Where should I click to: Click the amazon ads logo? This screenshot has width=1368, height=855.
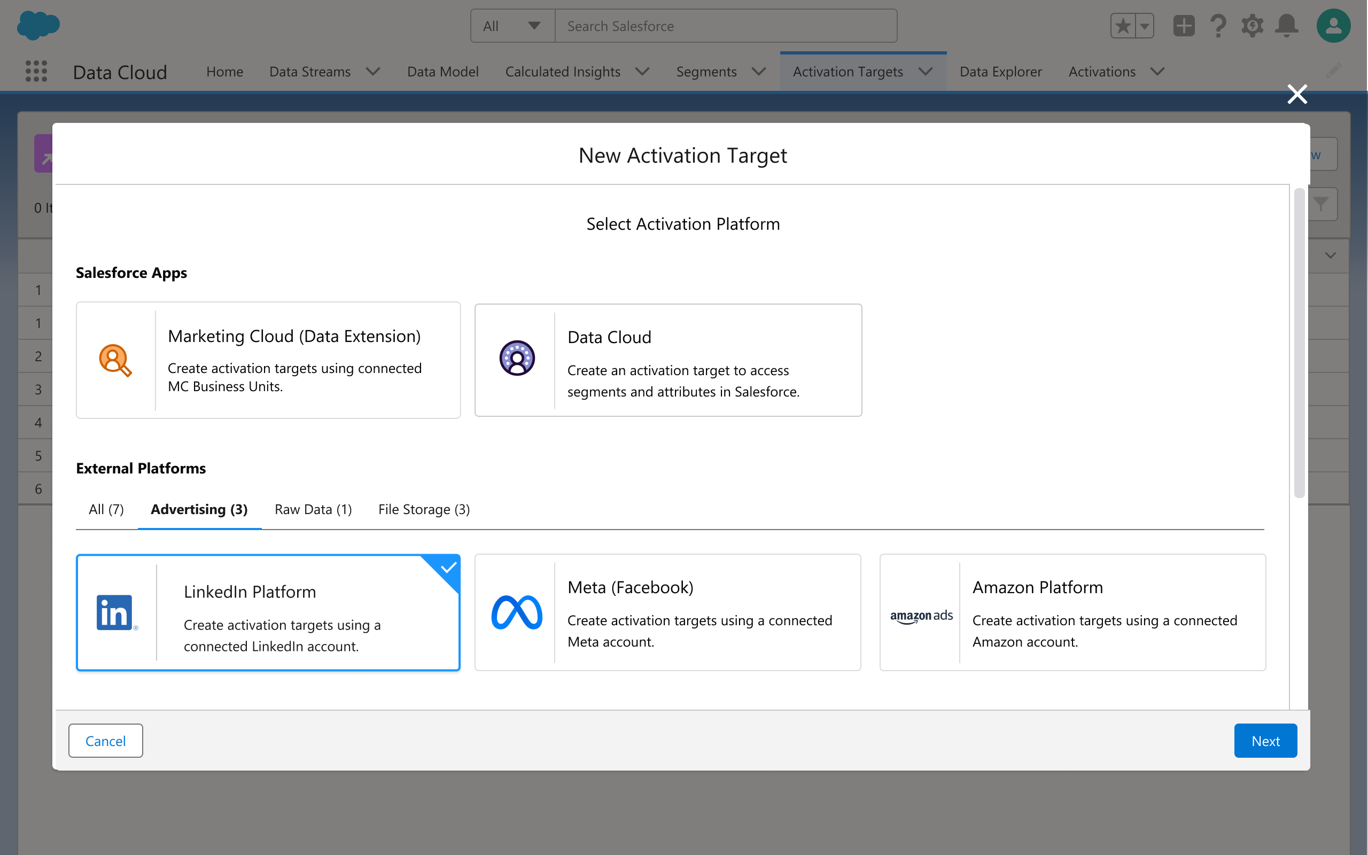click(921, 616)
